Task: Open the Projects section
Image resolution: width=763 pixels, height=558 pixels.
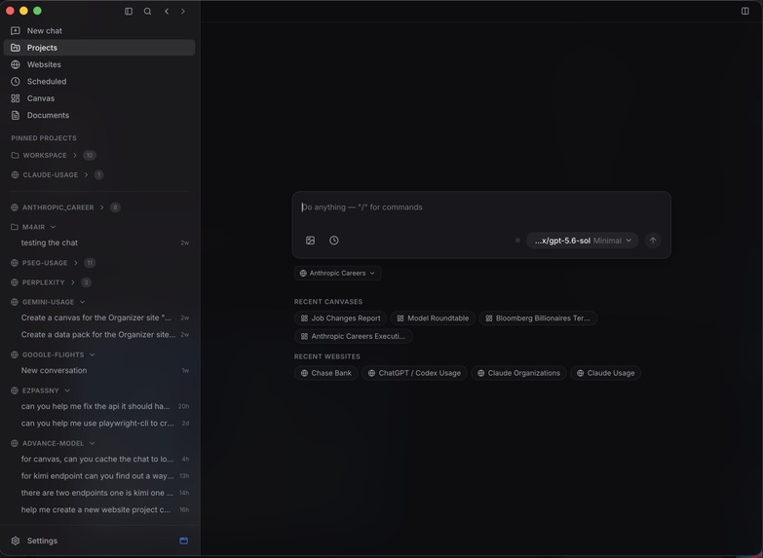Action: 99,48
